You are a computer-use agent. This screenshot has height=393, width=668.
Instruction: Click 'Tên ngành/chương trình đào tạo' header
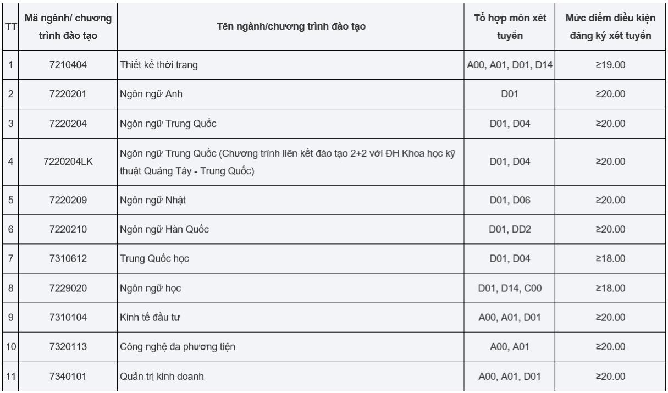click(x=289, y=26)
